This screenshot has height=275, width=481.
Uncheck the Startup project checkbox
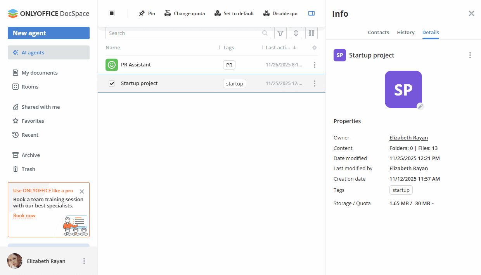coord(112,84)
